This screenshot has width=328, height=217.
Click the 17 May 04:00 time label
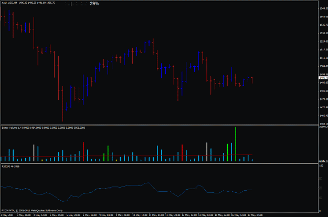point(255,215)
